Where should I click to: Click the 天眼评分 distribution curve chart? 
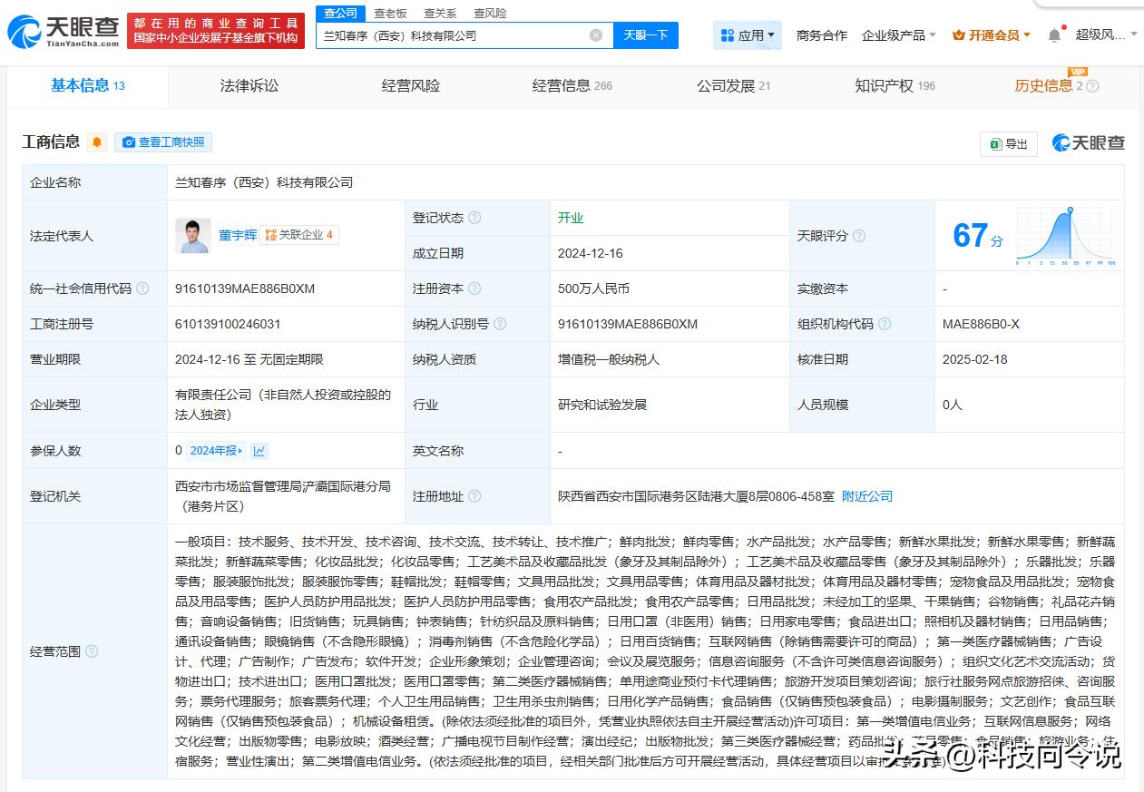coord(1066,236)
